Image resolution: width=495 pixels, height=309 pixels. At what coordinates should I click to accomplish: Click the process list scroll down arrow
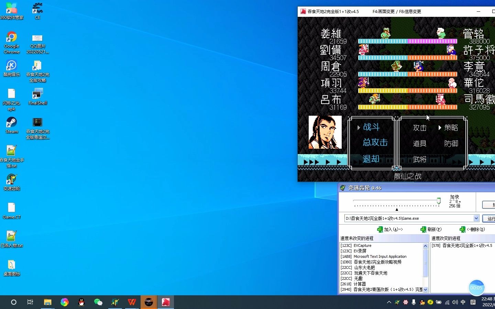tap(425, 289)
